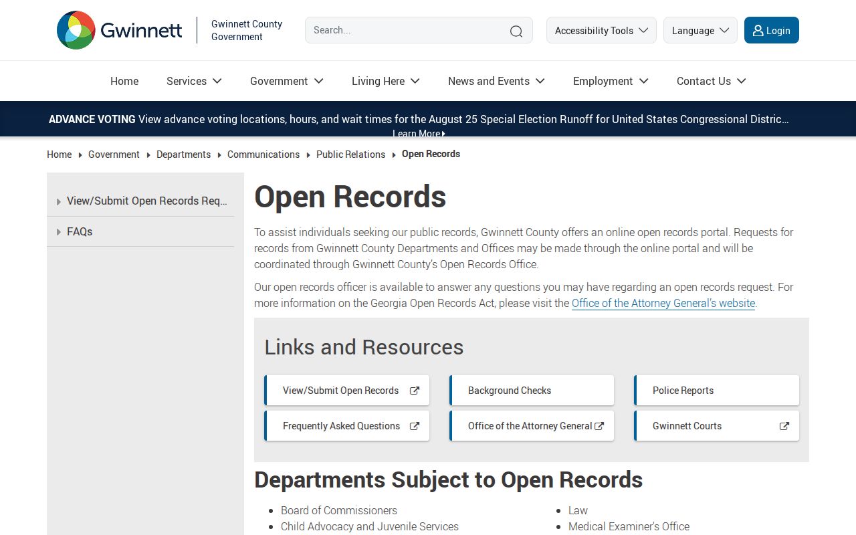Click the external link icon on Gwinnett Courts

pyautogui.click(x=784, y=426)
